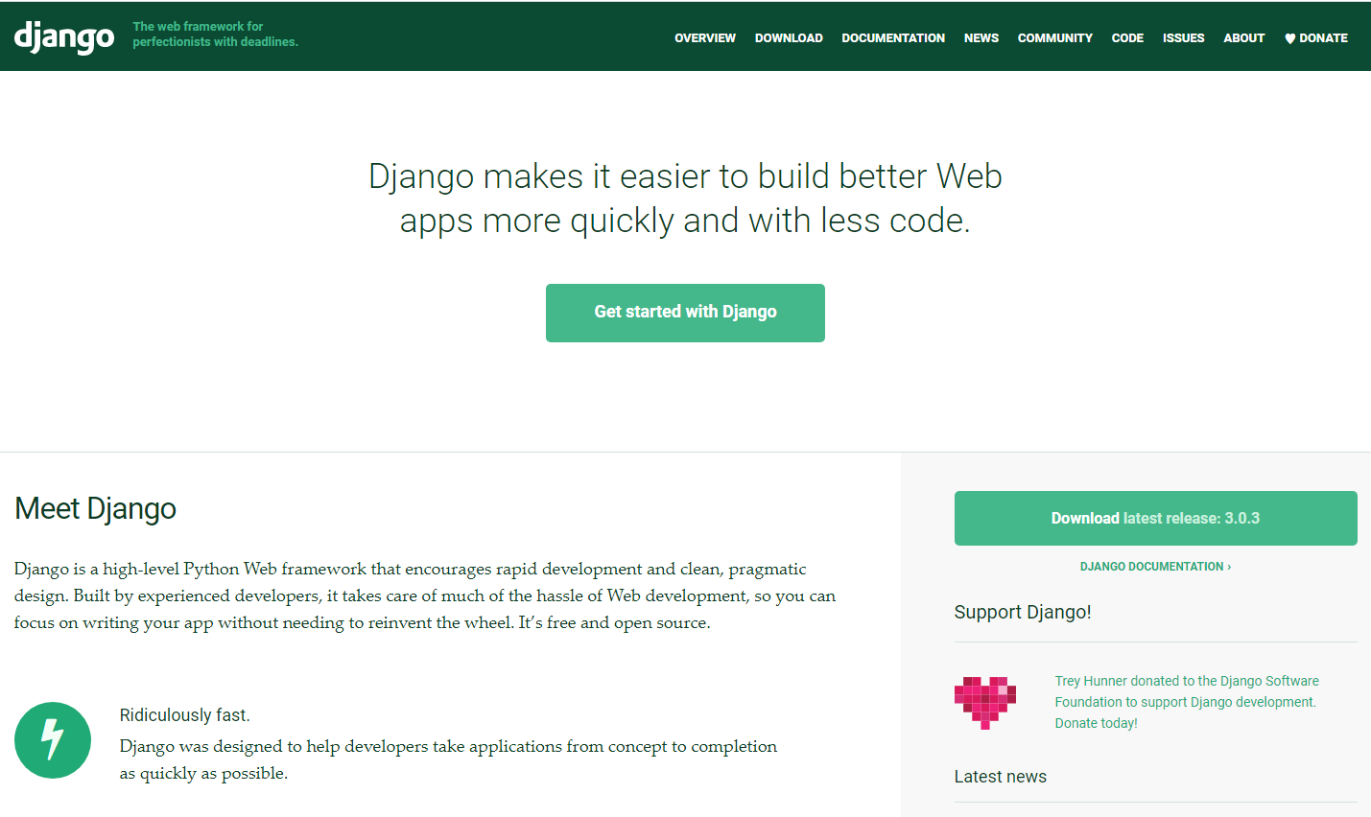Image resolution: width=1371 pixels, height=817 pixels.
Task: Click Donate with heart in the header
Action: 1316,38
